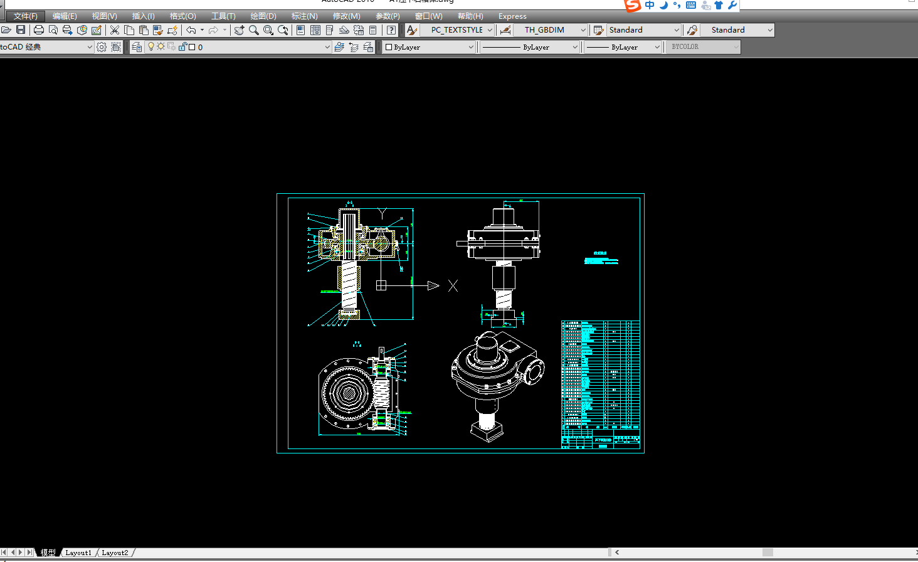Click the Redo arrow

[x=214, y=30]
